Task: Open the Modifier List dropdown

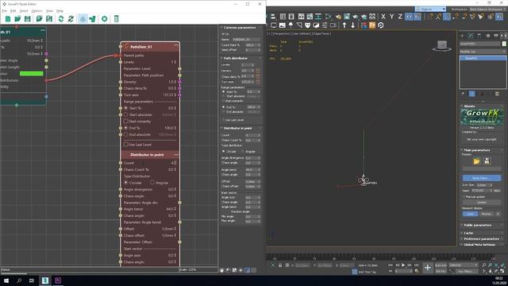Action: [483, 52]
